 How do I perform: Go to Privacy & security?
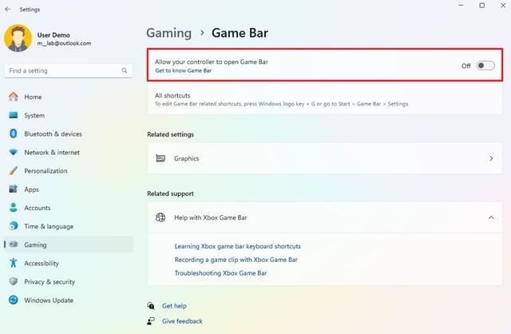[69, 281]
